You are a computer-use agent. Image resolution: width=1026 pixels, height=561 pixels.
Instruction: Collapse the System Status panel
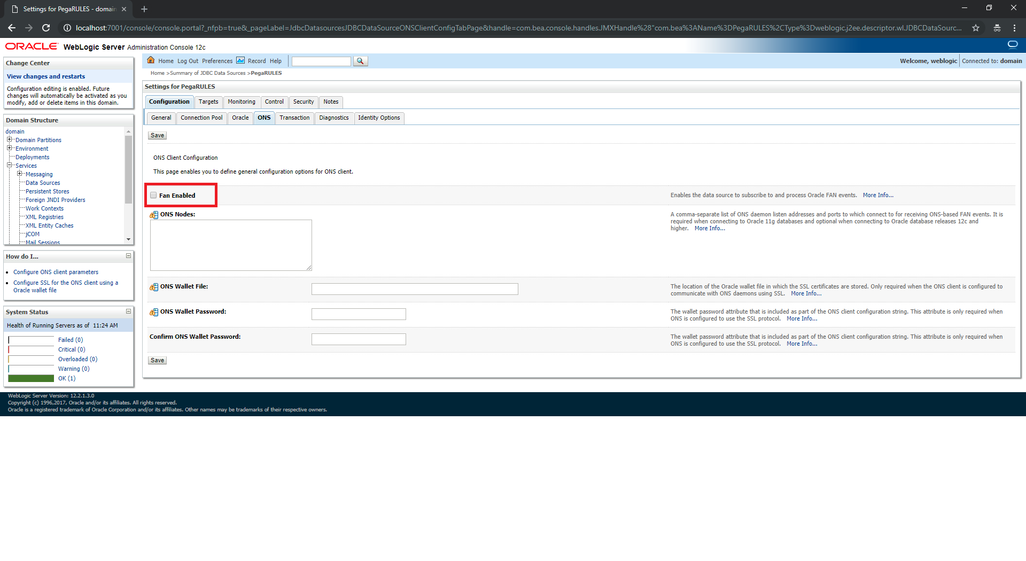(x=128, y=311)
